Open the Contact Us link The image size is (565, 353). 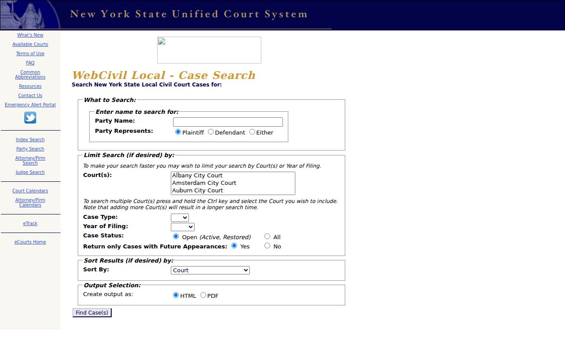30,96
